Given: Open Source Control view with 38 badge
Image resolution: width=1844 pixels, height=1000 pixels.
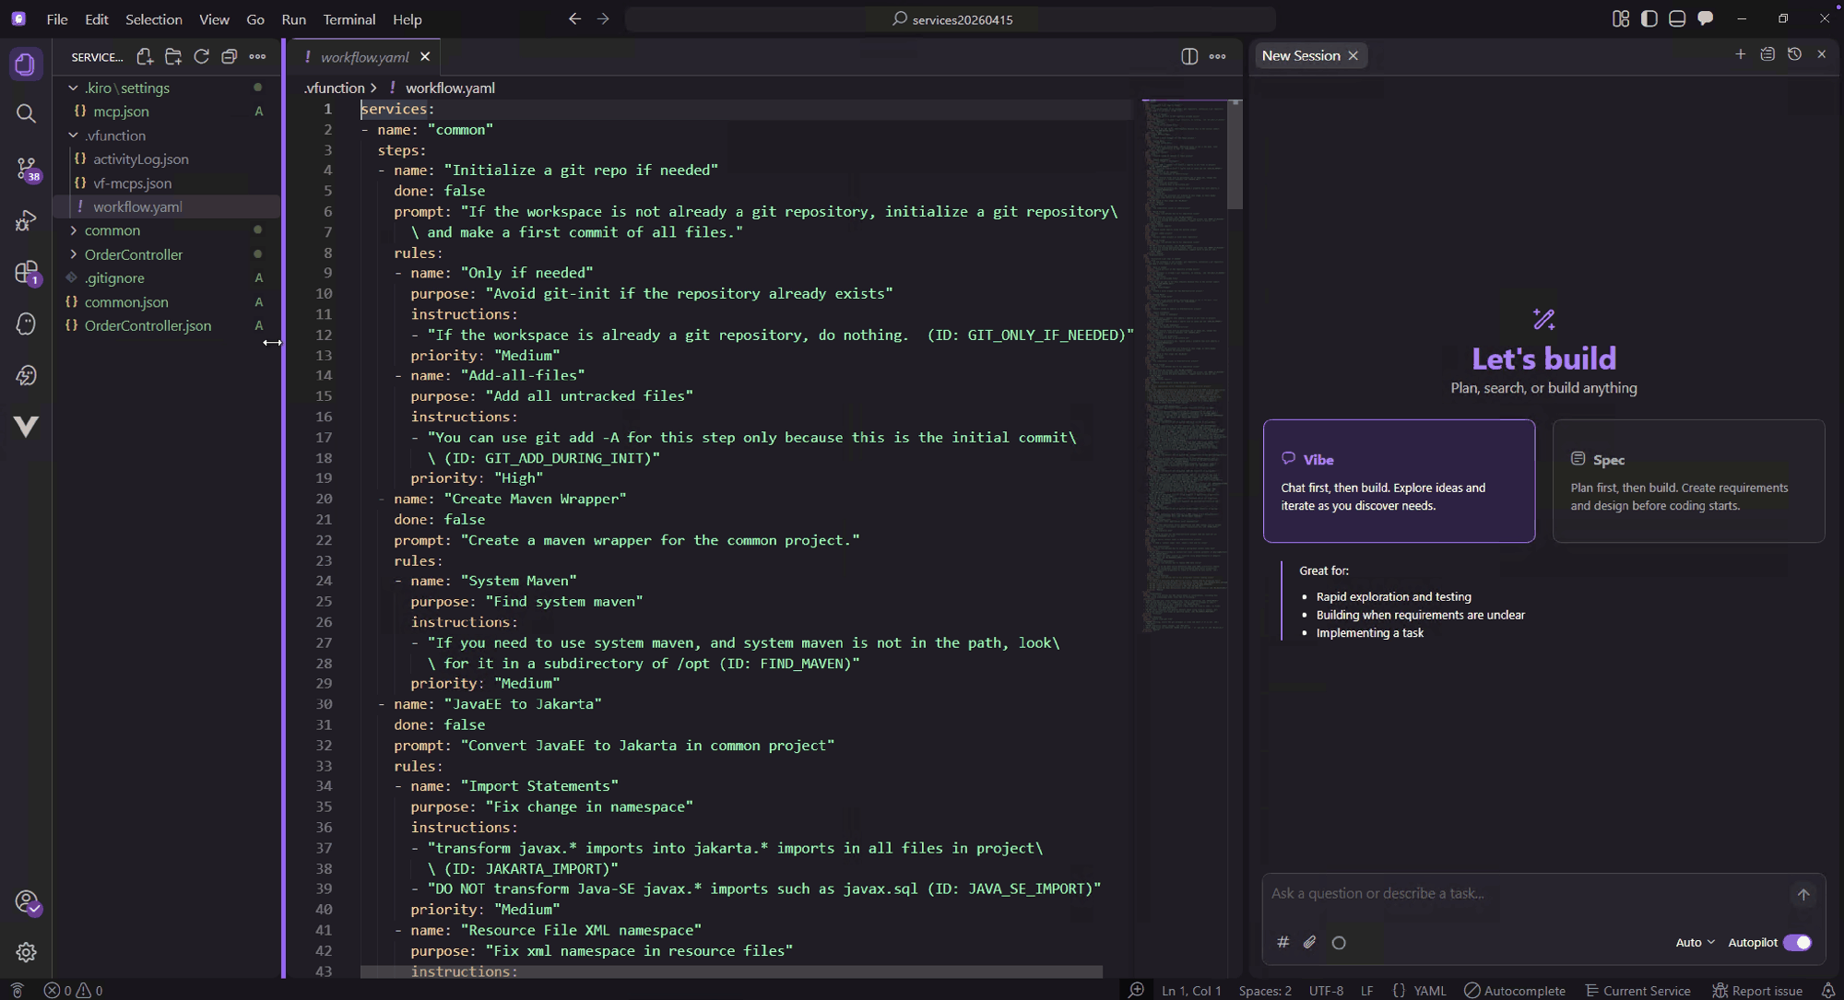Looking at the screenshot, I should (x=27, y=169).
